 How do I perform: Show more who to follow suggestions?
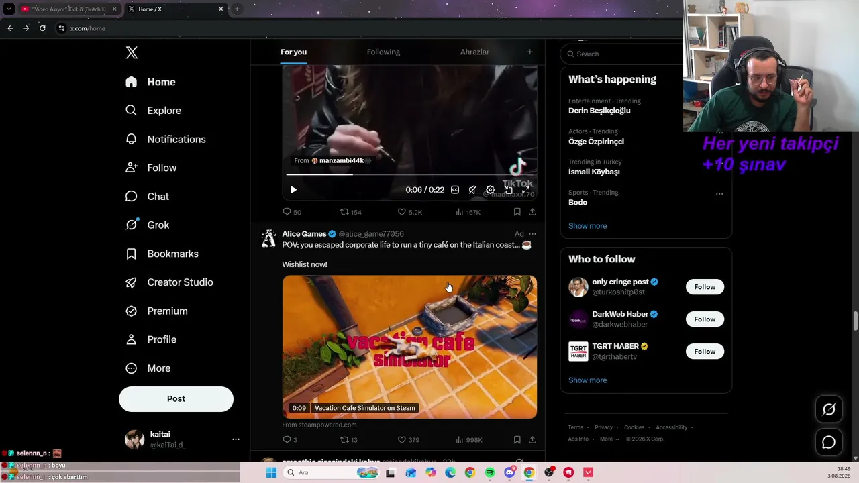click(587, 380)
